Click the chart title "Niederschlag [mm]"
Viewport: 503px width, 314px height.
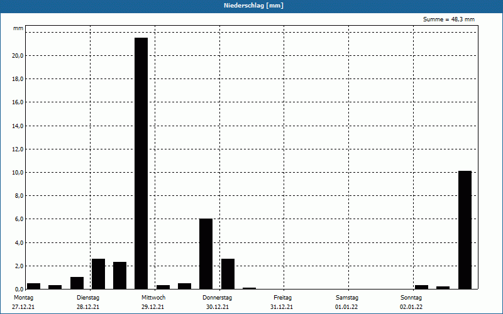point(253,6)
